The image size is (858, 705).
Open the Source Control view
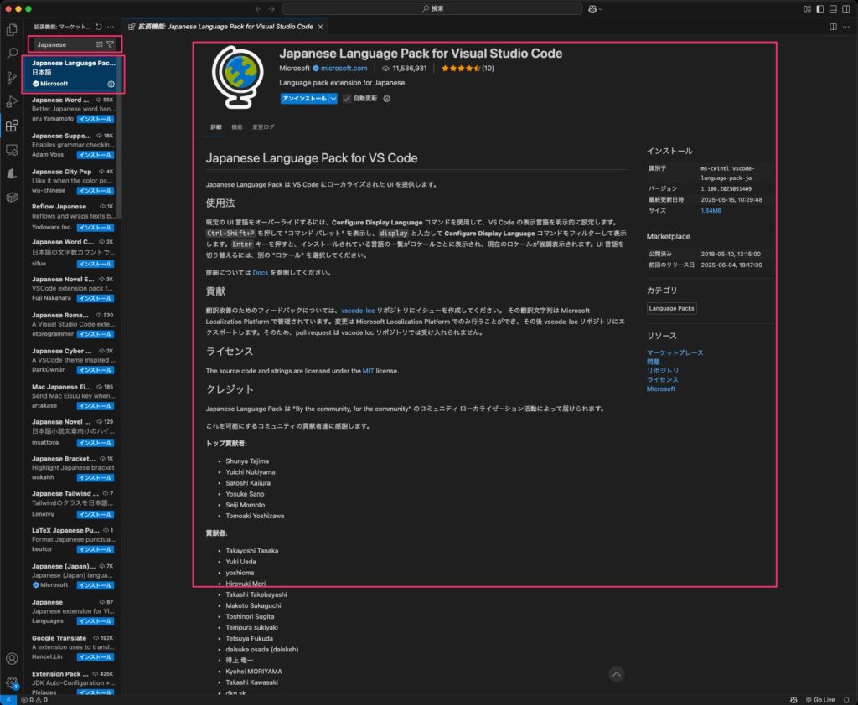click(x=12, y=78)
